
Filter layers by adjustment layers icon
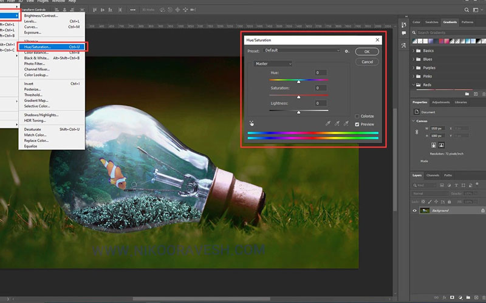tap(450, 185)
